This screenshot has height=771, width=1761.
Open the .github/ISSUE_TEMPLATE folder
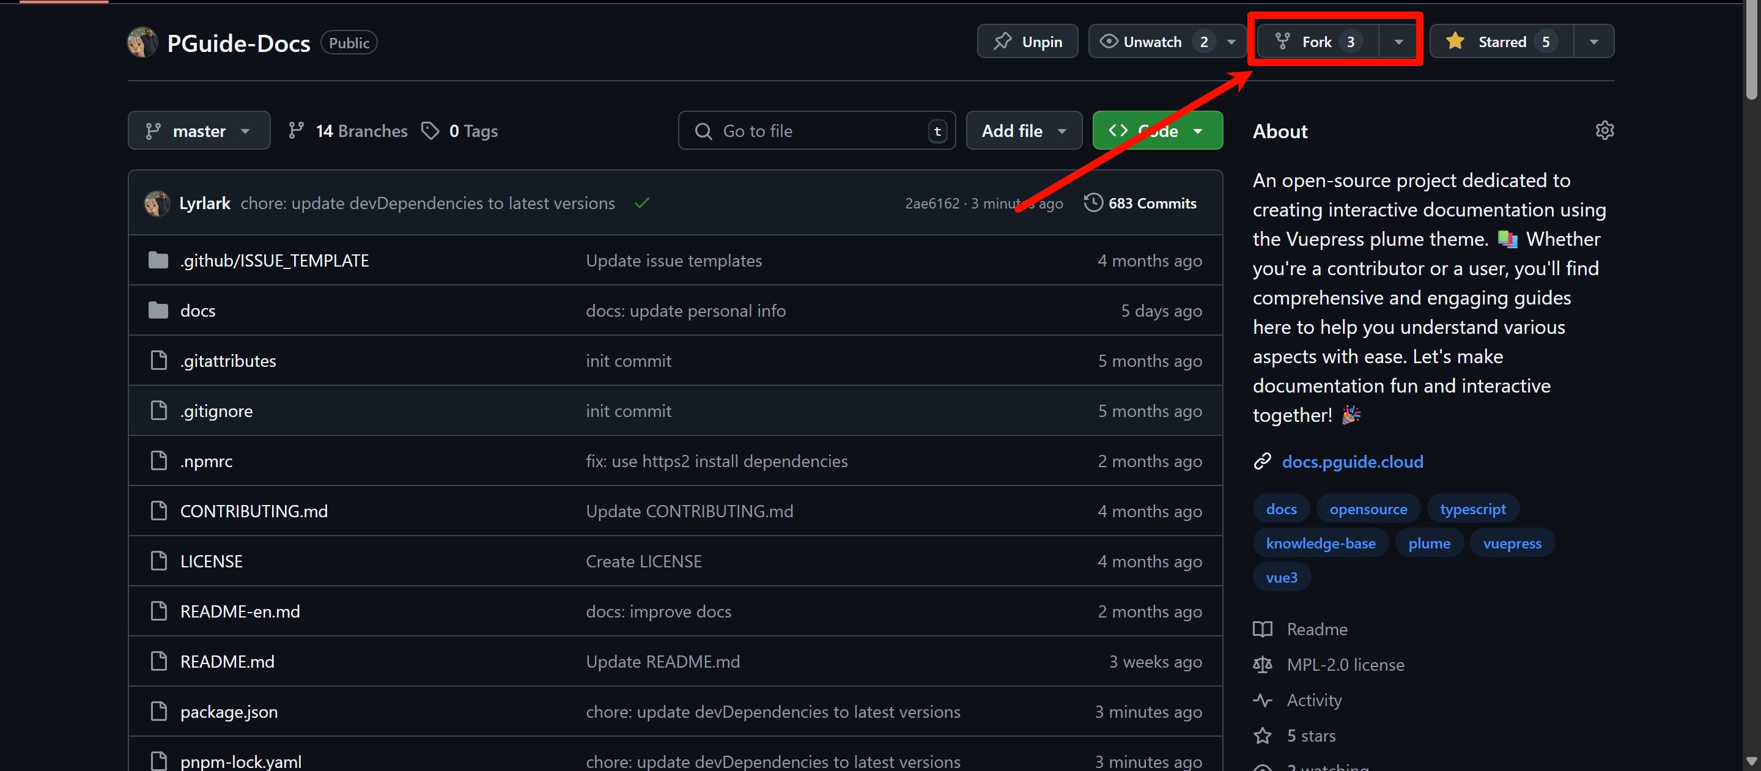[x=274, y=260]
